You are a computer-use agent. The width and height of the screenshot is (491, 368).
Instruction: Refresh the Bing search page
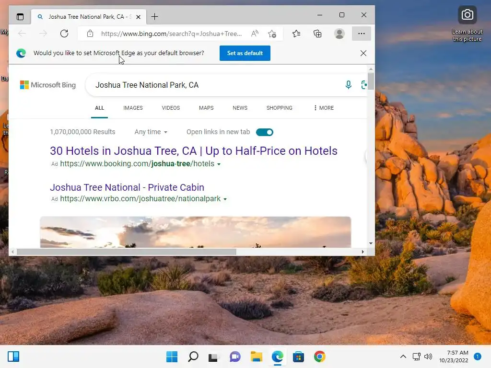[x=64, y=34]
